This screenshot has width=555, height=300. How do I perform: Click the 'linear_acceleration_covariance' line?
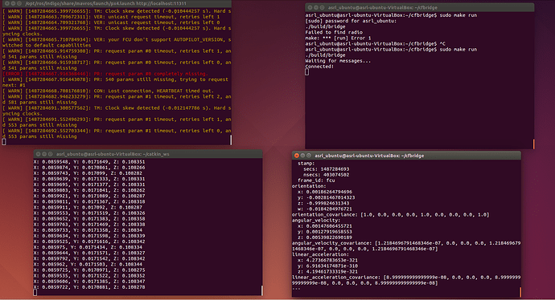coord(406,280)
